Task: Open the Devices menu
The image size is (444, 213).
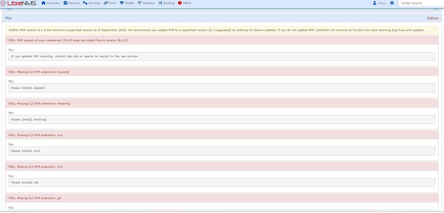Action: click(72, 3)
